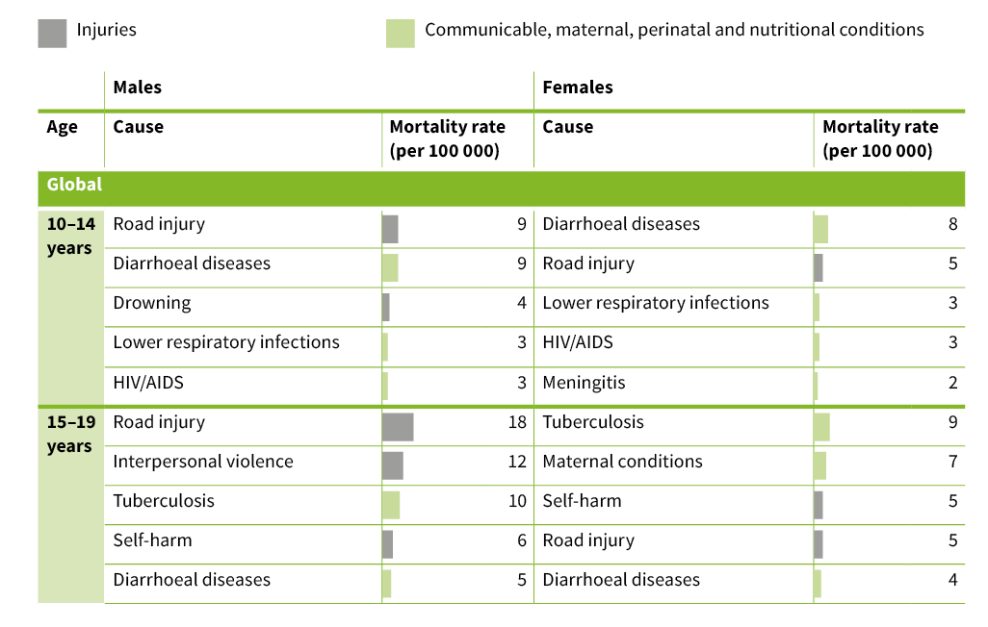Click the gray bar beside Interpersonal violence
This screenshot has width=988, height=627.
393,465
